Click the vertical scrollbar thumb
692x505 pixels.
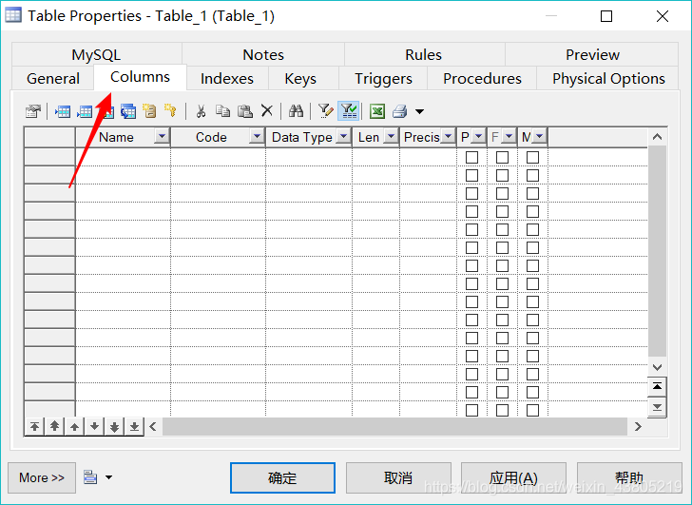(657, 251)
